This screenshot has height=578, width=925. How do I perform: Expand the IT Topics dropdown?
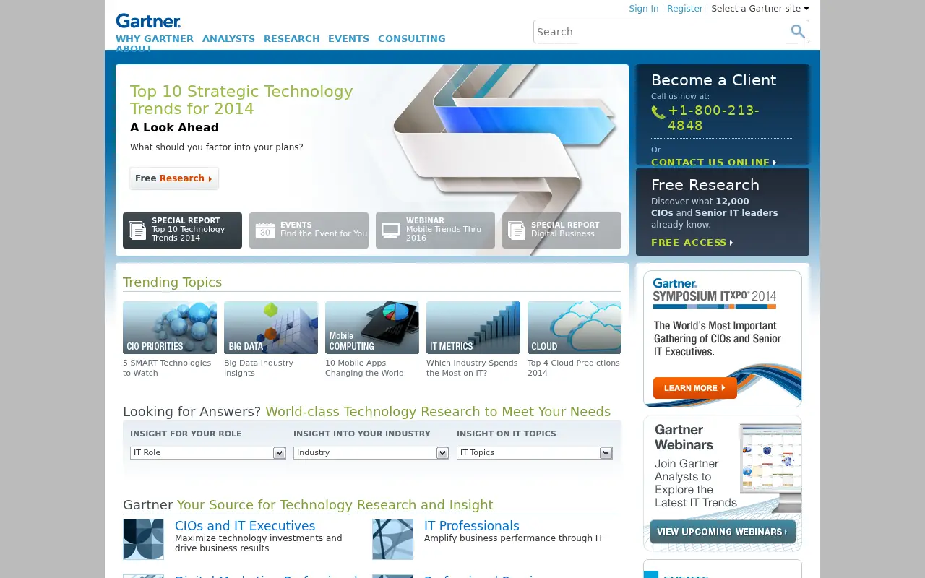point(535,453)
